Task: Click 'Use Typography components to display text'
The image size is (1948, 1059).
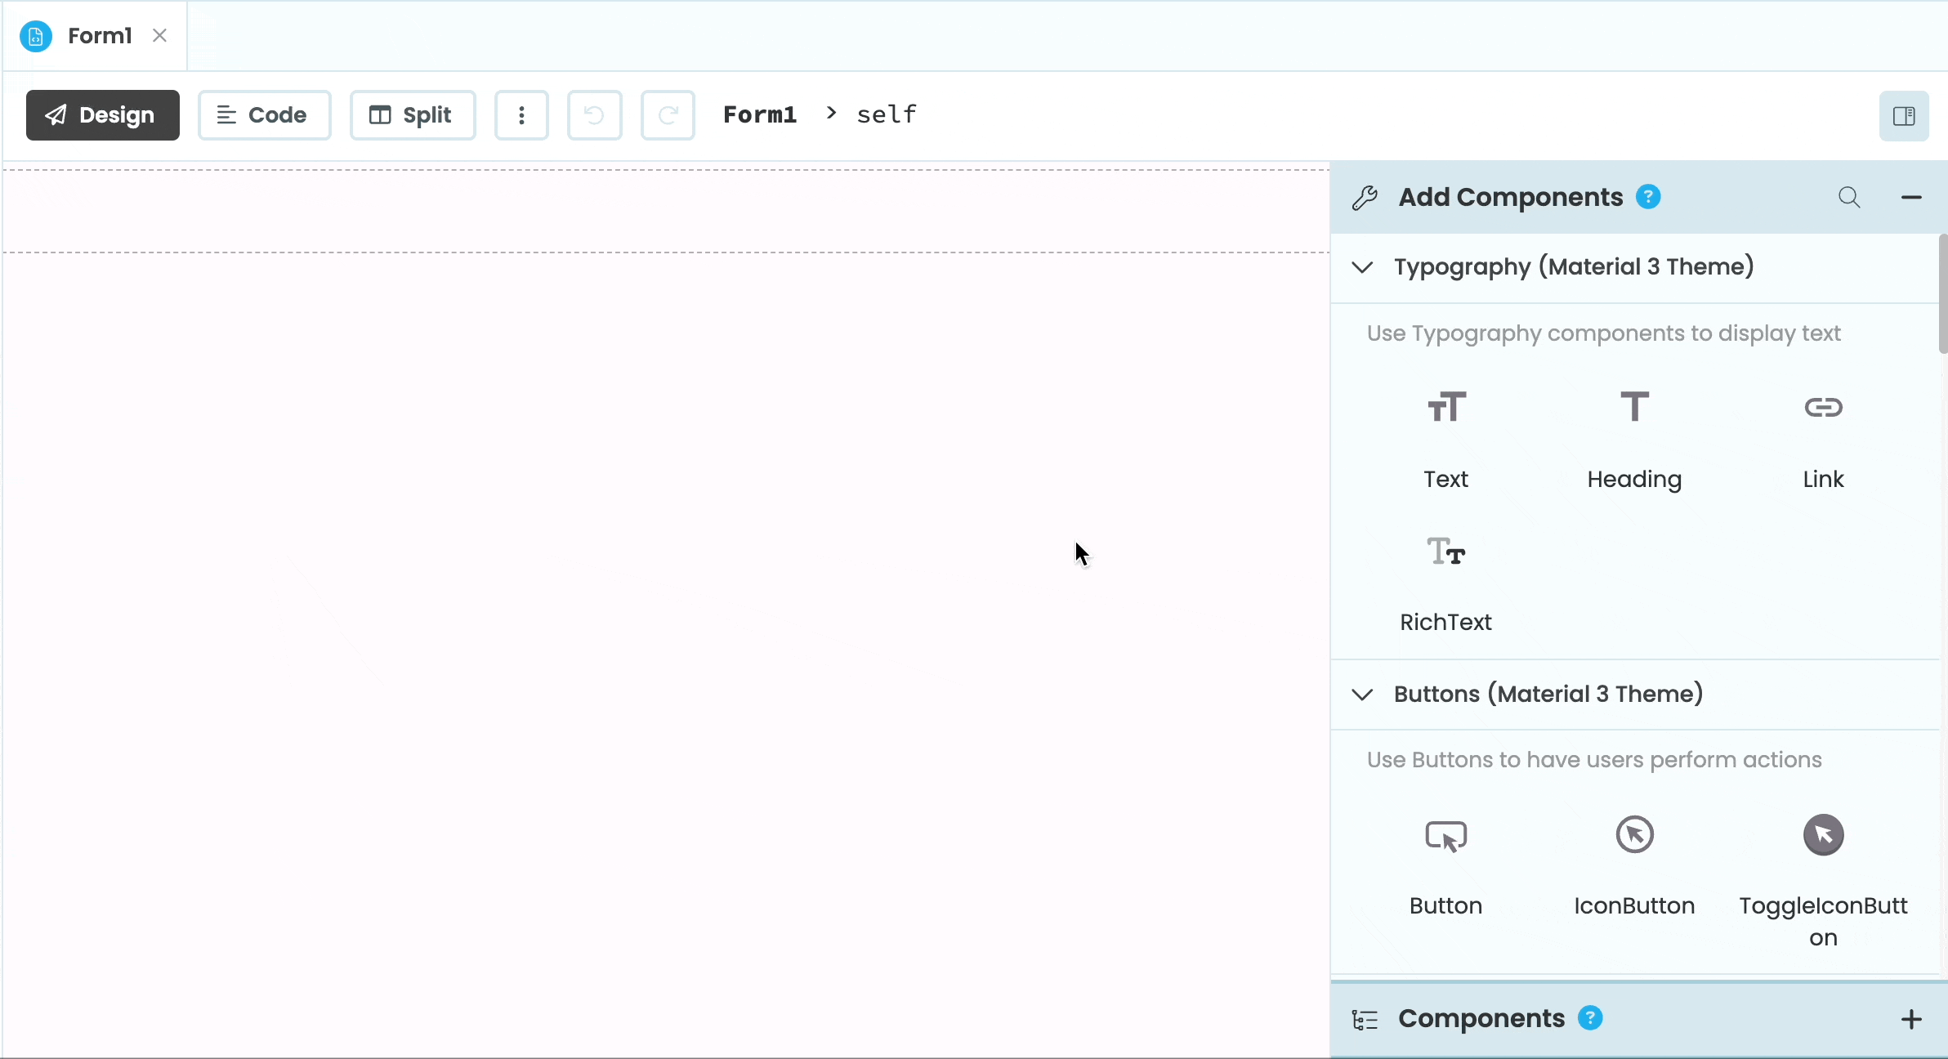Action: 1603,333
